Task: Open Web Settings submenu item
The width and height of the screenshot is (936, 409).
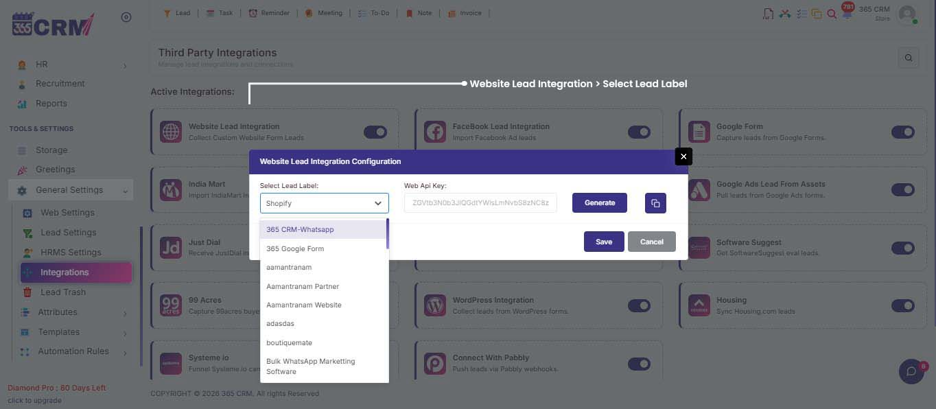Action: [x=67, y=213]
